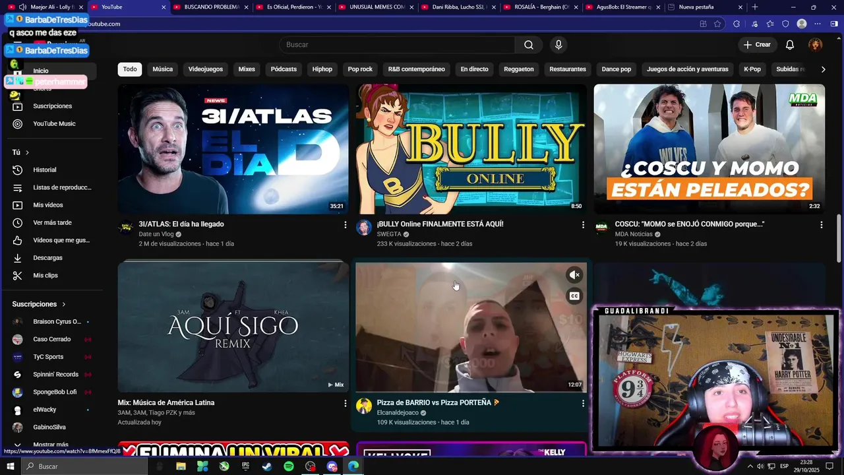Viewport: 844px width, 475px height.
Task: Open video titled 3I/ATLAS: El día ha llegado
Action: [181, 224]
